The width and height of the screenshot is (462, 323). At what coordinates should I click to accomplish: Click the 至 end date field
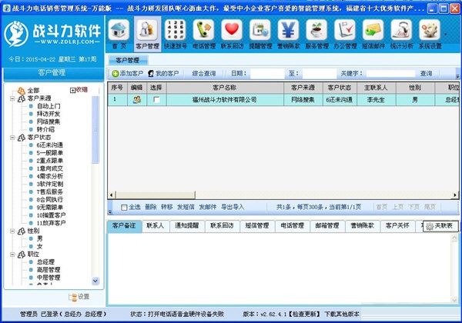(x=320, y=74)
